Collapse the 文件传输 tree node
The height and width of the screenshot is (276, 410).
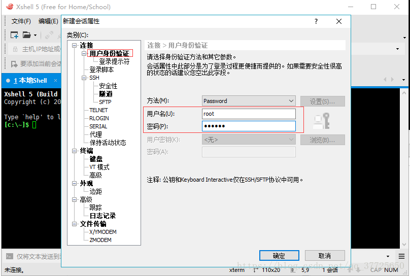tap(75, 224)
